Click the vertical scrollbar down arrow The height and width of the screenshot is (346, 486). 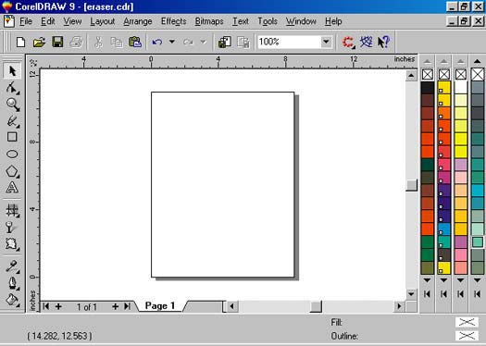click(x=411, y=294)
